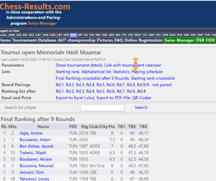Open the Pictures menu item
Viewport: 216px width, 181px height.
tap(105, 40)
